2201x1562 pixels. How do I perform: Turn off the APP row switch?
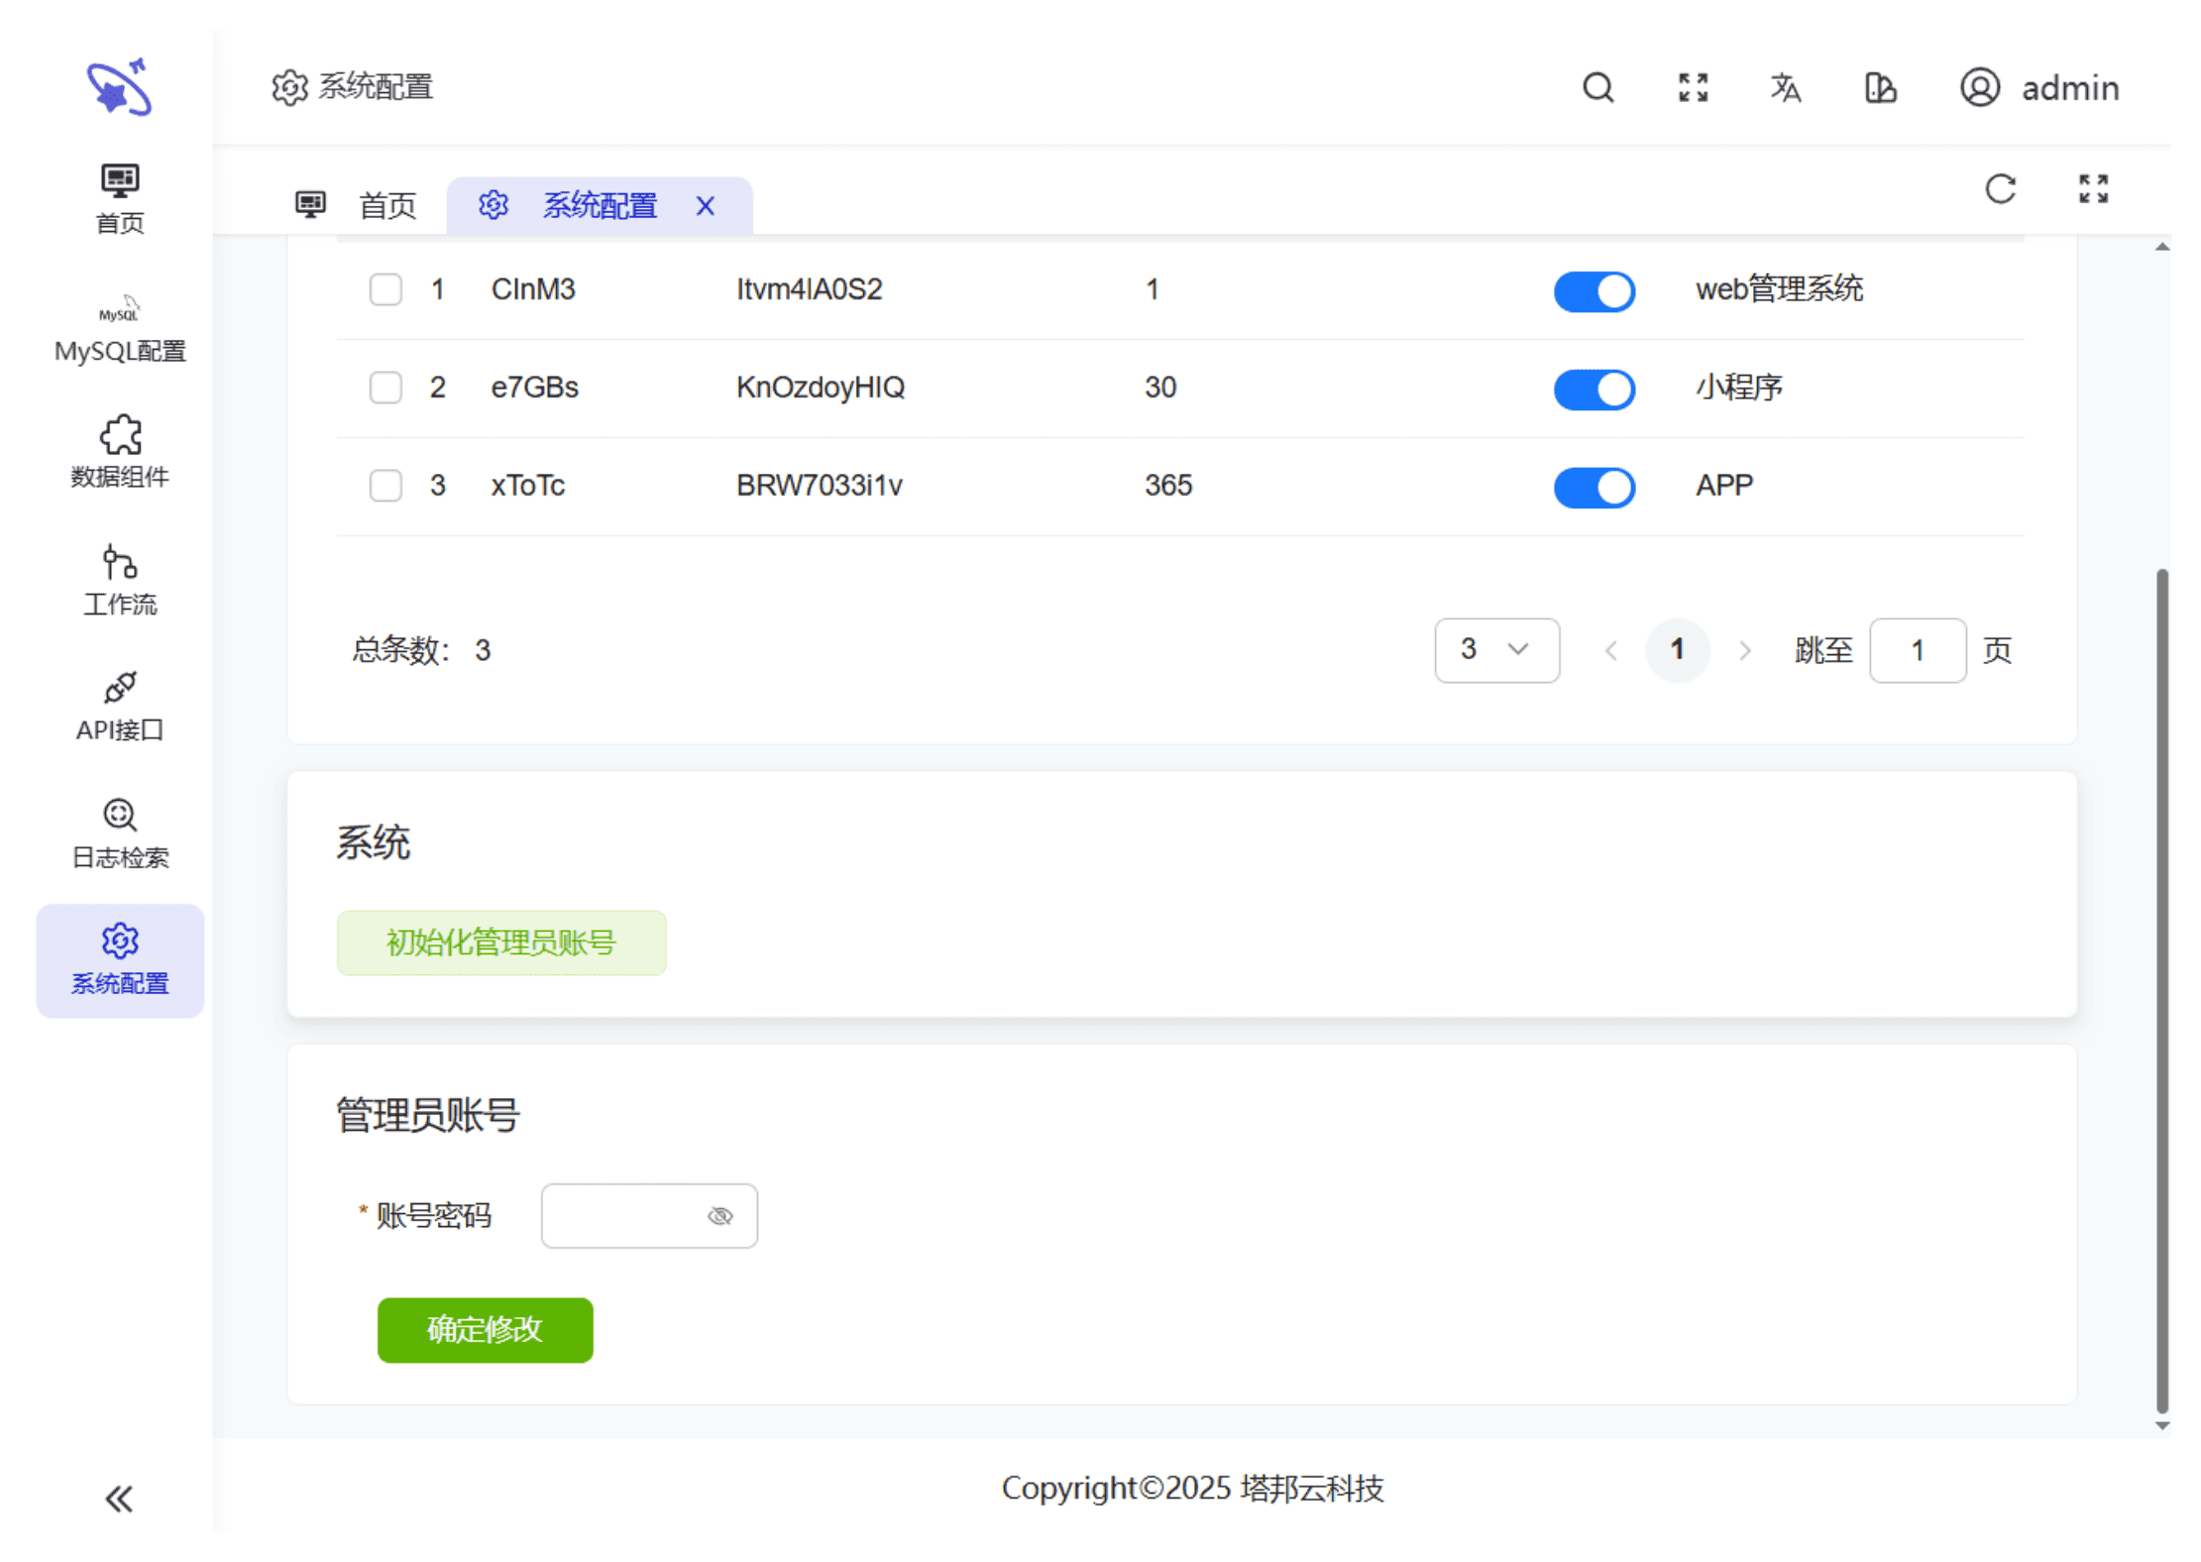coord(1593,487)
